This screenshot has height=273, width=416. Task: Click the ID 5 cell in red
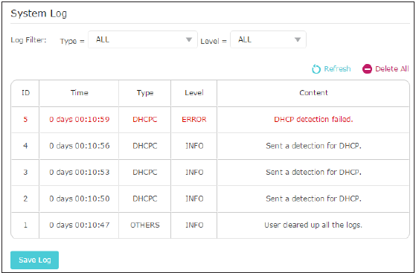click(25, 119)
